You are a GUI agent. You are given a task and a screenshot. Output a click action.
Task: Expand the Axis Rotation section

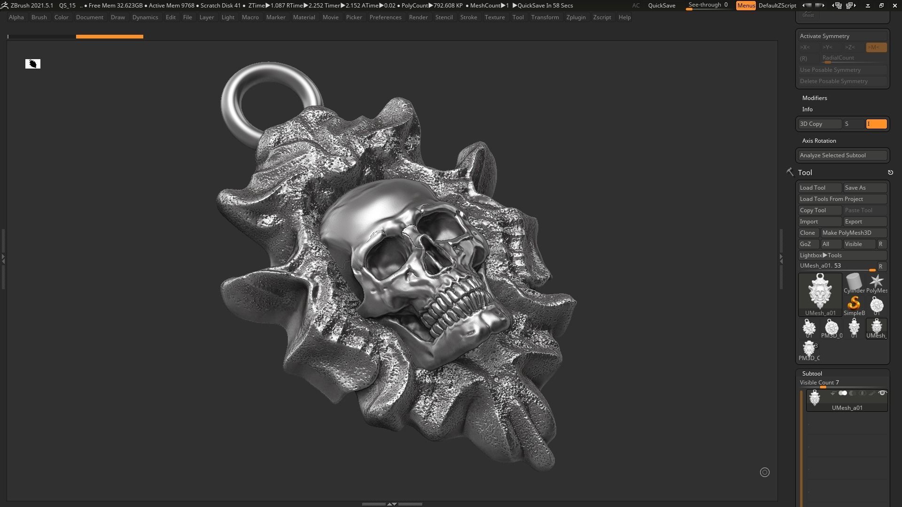point(819,141)
